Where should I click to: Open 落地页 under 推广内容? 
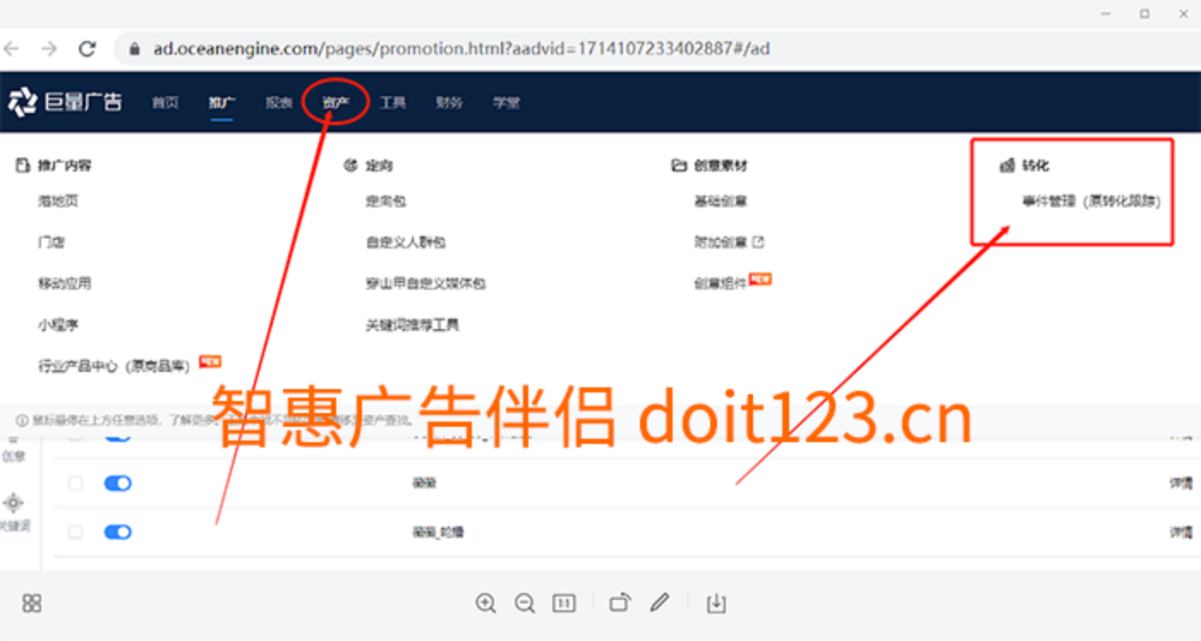[x=58, y=201]
